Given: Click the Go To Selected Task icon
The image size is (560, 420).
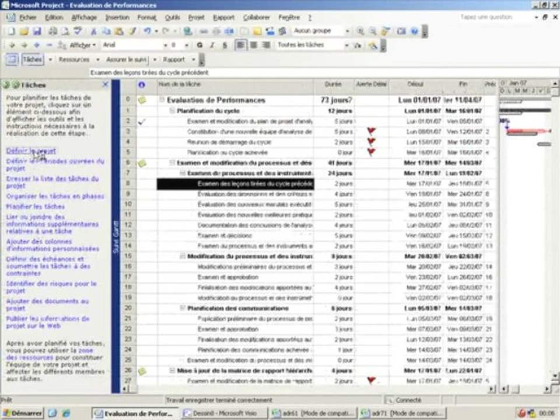Looking at the screenshot, I should [x=386, y=31].
